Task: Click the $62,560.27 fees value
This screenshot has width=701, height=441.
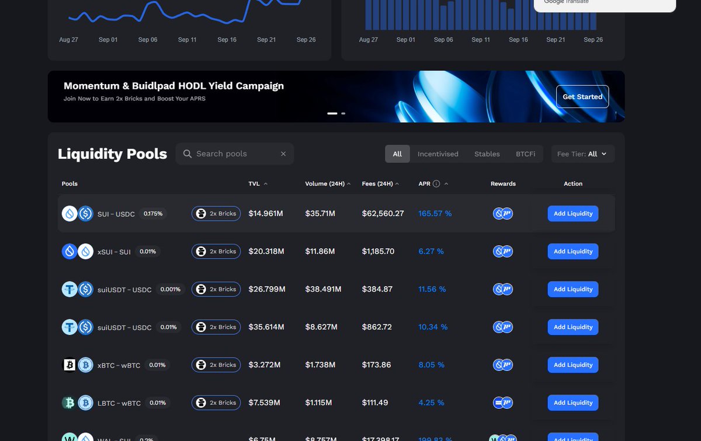Action: pos(383,214)
